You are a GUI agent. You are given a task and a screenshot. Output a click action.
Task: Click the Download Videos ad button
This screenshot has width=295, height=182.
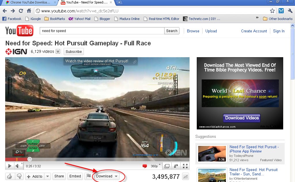242,118
